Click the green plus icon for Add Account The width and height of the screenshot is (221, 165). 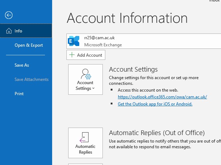tap(72, 55)
